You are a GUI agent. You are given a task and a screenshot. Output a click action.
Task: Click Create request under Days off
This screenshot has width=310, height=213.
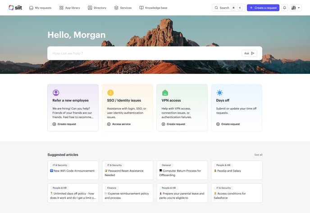pyautogui.click(x=230, y=124)
